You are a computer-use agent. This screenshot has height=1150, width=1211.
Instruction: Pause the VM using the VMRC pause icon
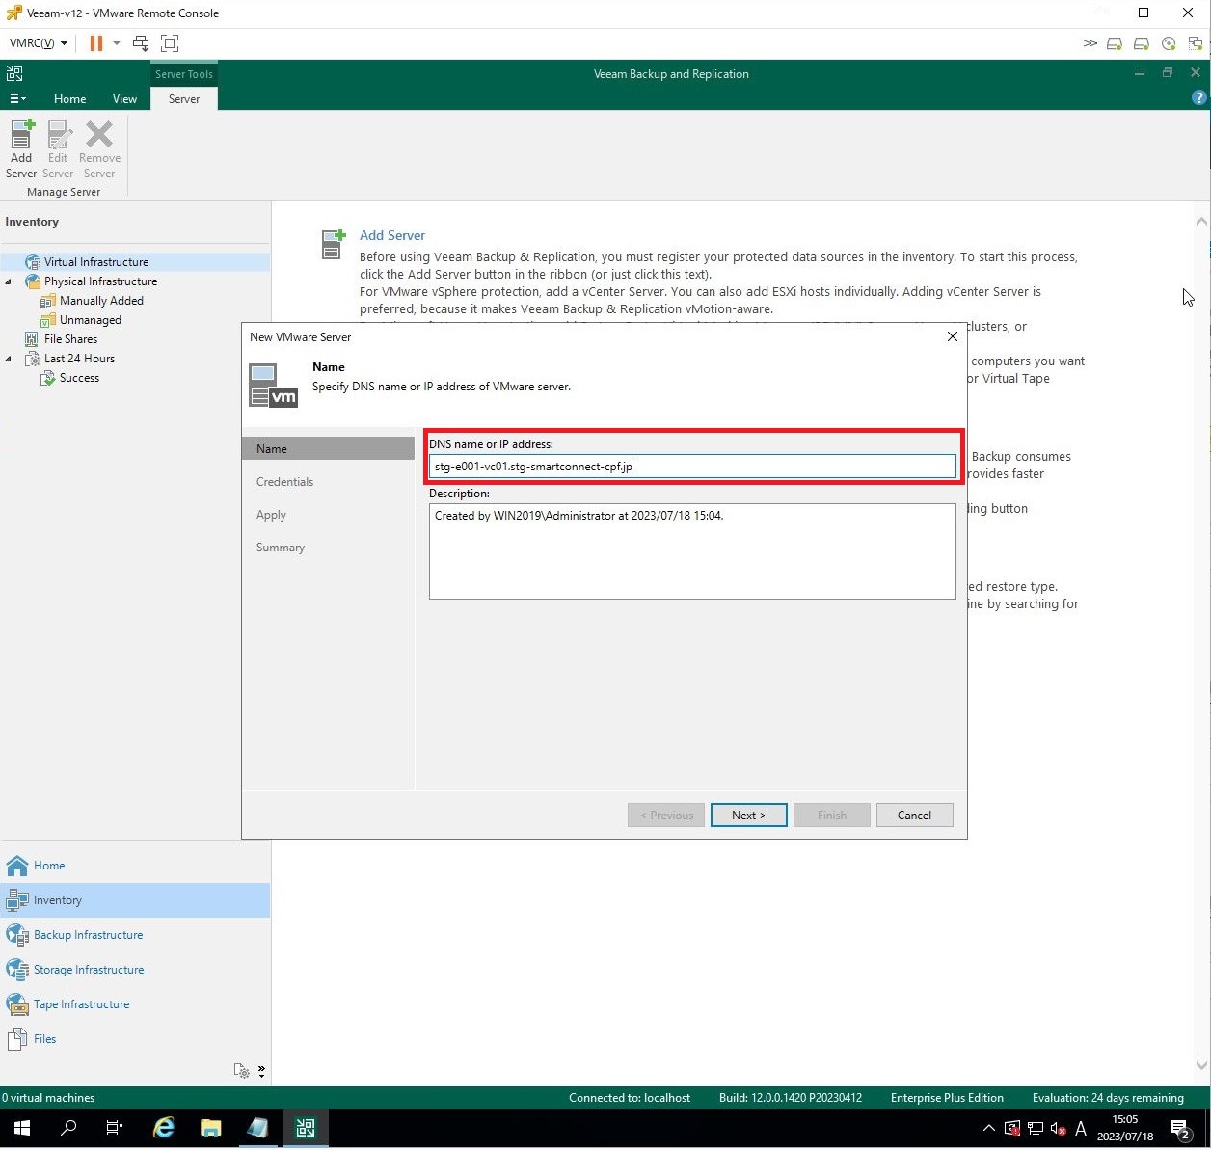coord(96,43)
